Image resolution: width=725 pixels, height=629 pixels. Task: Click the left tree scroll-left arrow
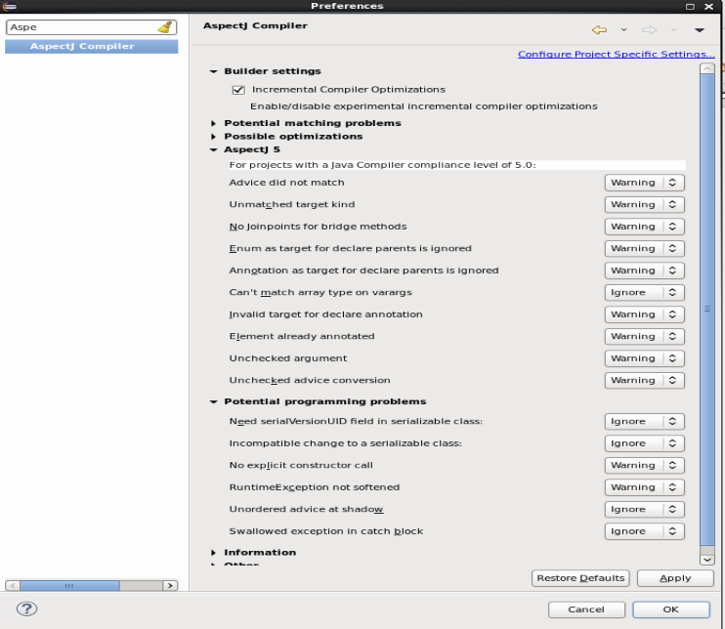pyautogui.click(x=13, y=586)
